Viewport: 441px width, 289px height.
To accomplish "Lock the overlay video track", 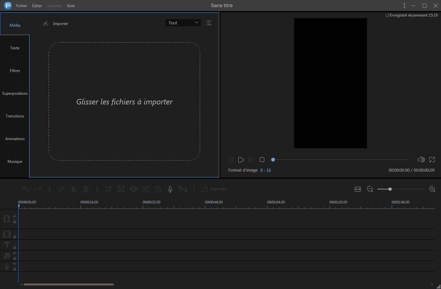I will [x=15, y=237].
